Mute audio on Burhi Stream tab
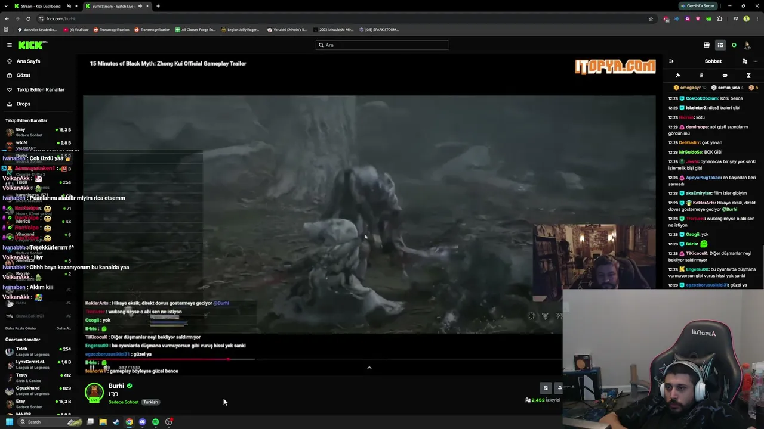Image resolution: width=764 pixels, height=429 pixels. click(x=140, y=6)
